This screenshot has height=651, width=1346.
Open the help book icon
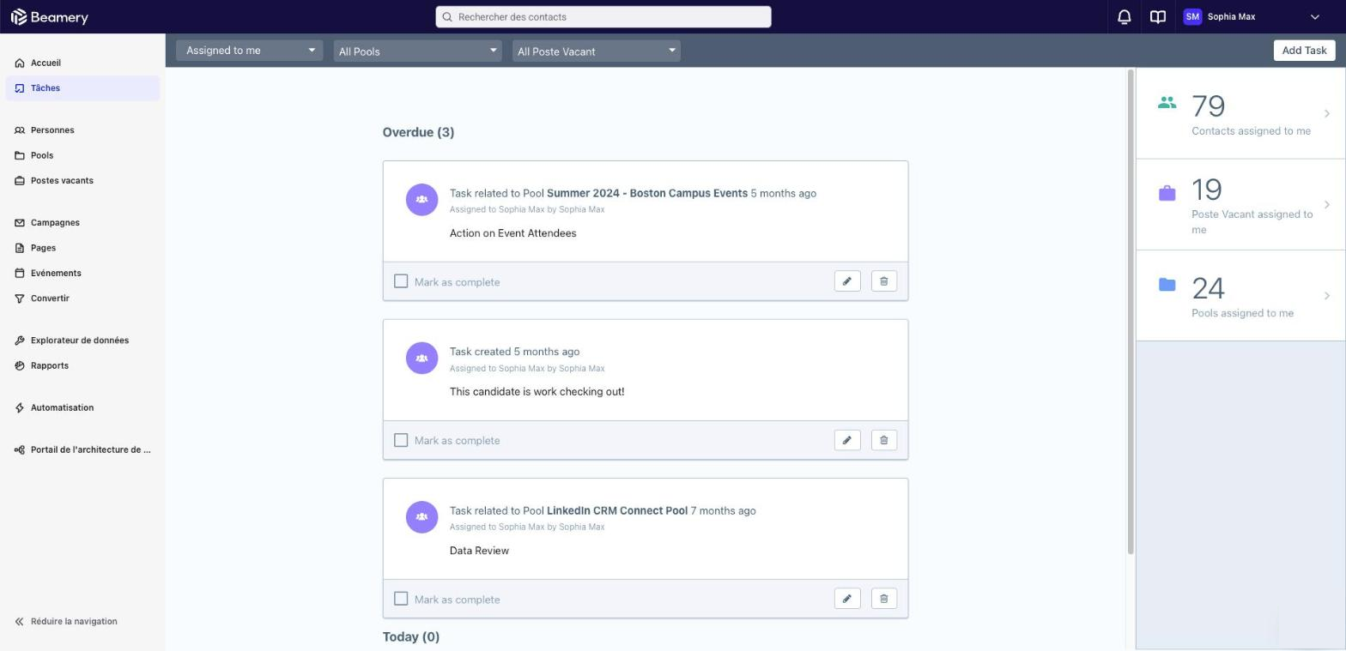click(x=1157, y=17)
